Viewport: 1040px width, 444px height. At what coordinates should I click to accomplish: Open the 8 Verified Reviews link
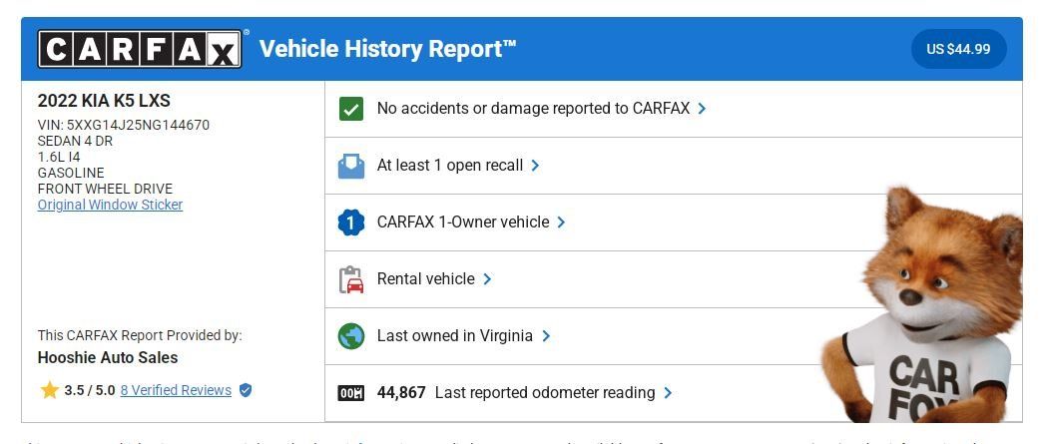(176, 390)
